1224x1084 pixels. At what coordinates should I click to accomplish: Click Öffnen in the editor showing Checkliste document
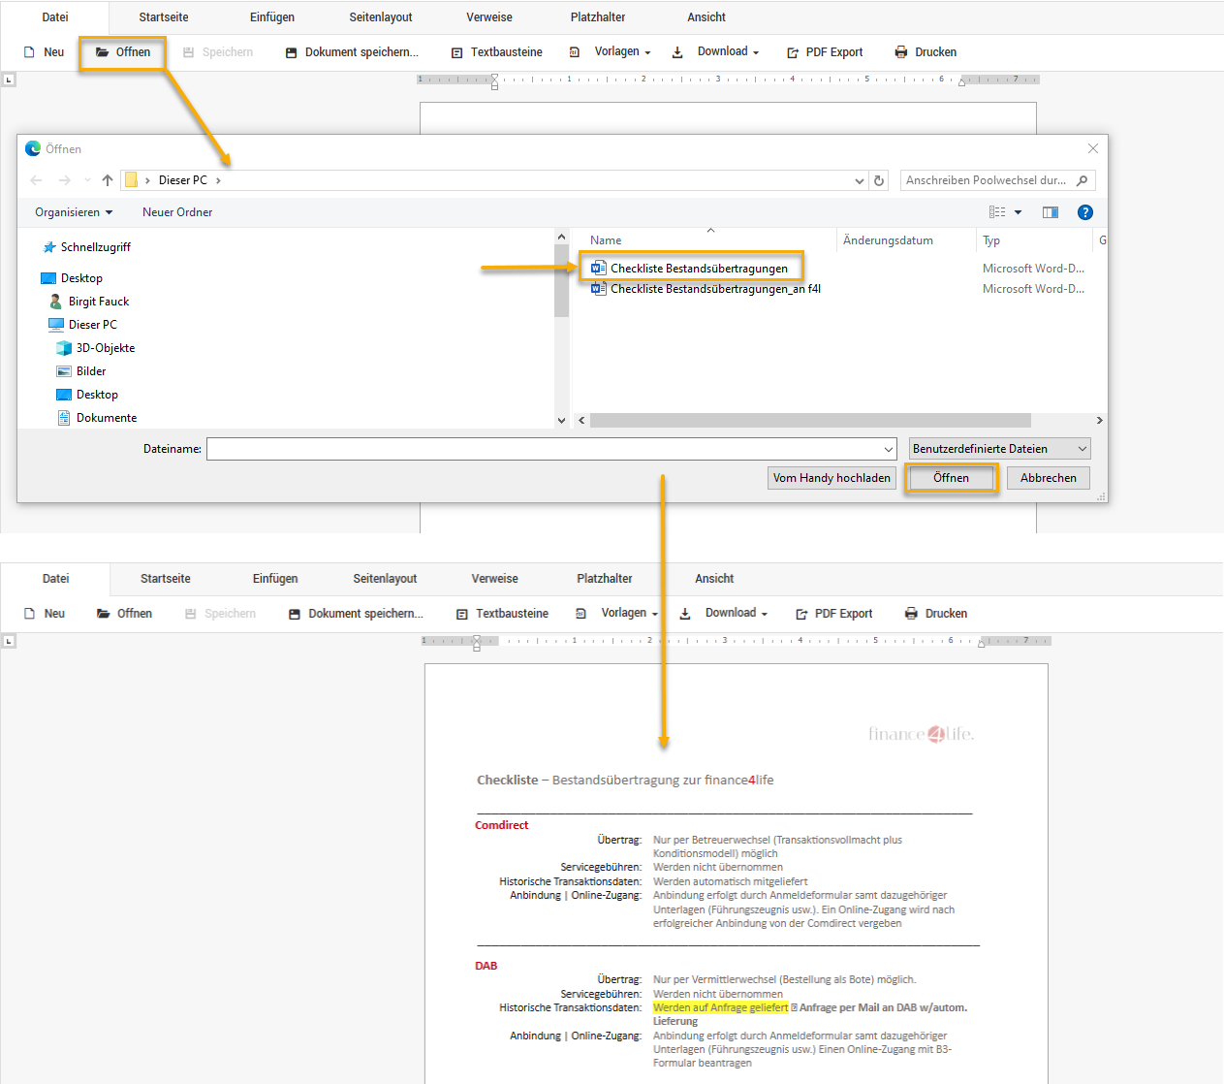(124, 614)
